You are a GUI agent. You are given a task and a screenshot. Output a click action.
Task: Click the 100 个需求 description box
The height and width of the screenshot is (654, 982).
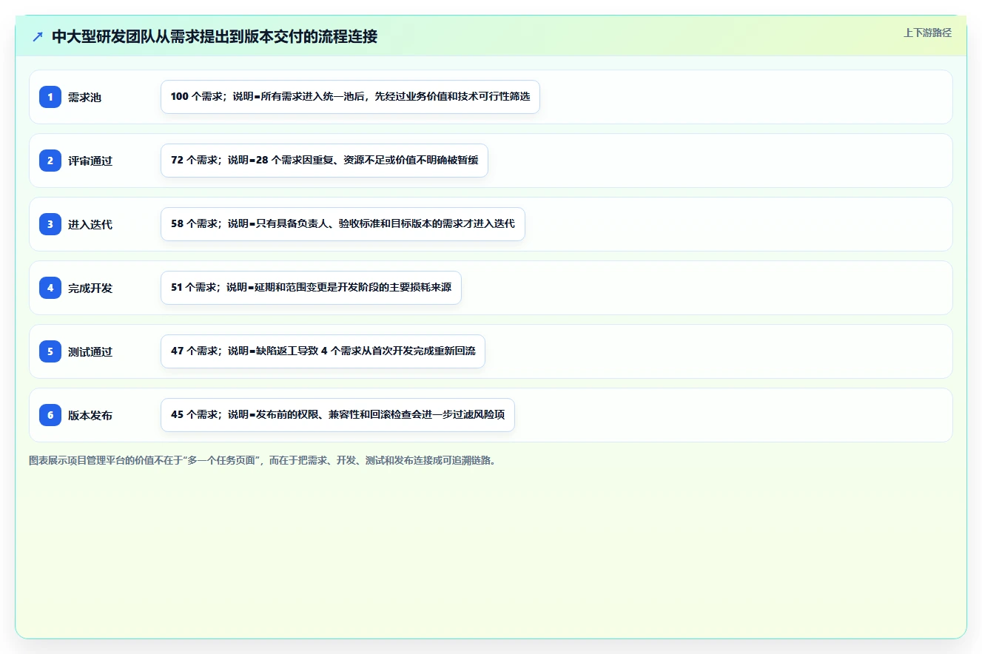(350, 97)
